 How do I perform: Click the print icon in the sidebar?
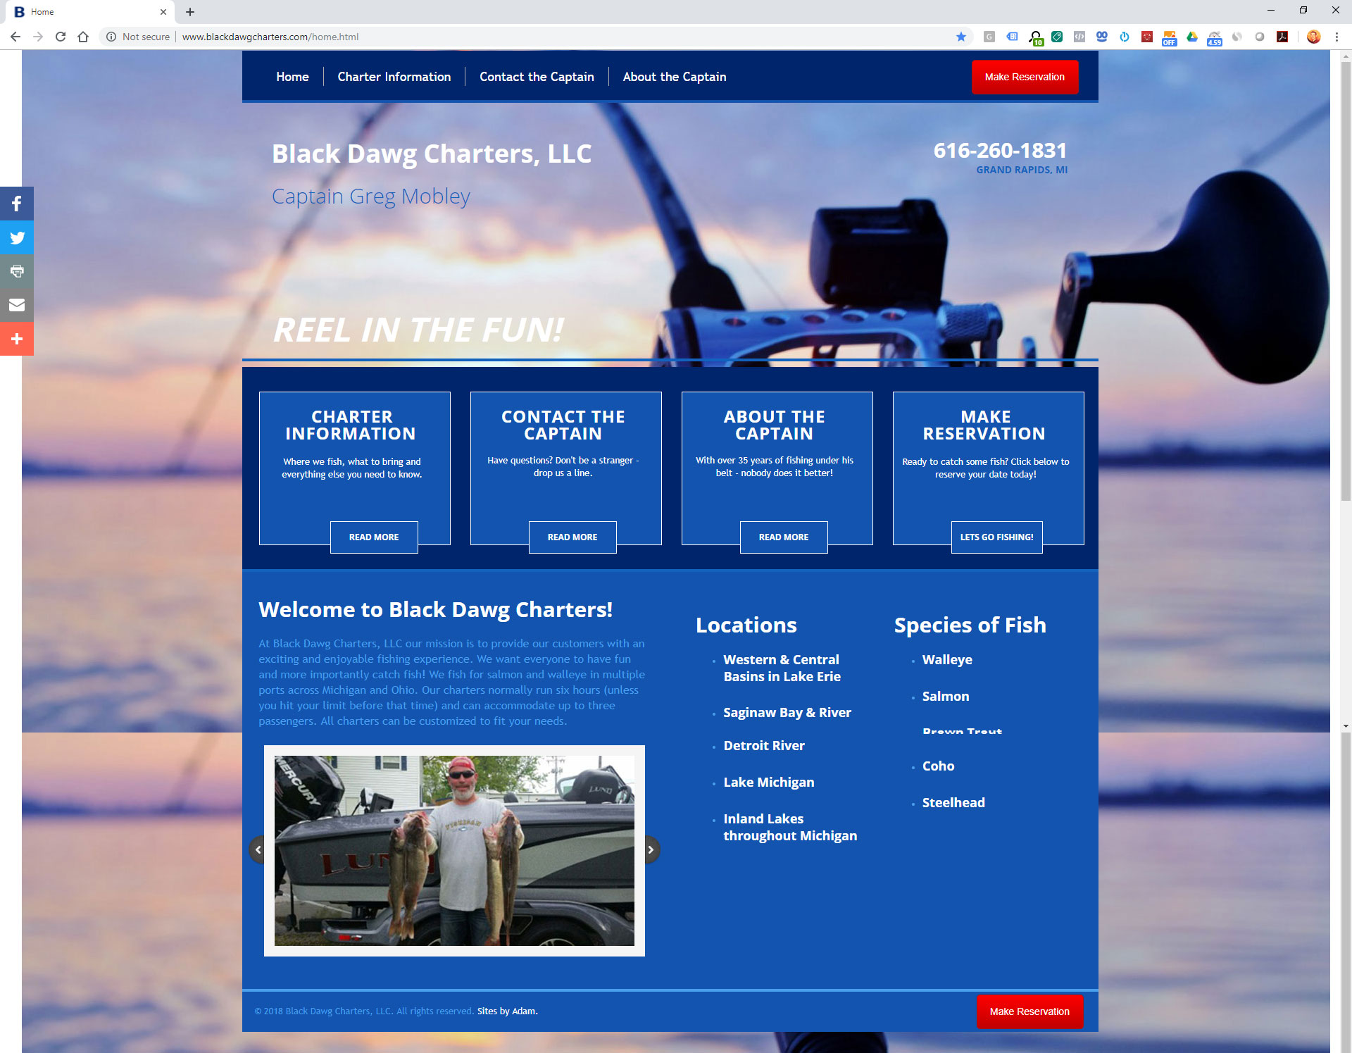tap(17, 271)
